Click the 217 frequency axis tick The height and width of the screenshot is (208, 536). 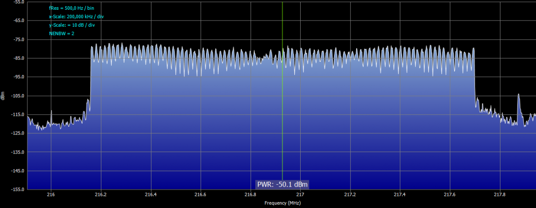coord(300,194)
